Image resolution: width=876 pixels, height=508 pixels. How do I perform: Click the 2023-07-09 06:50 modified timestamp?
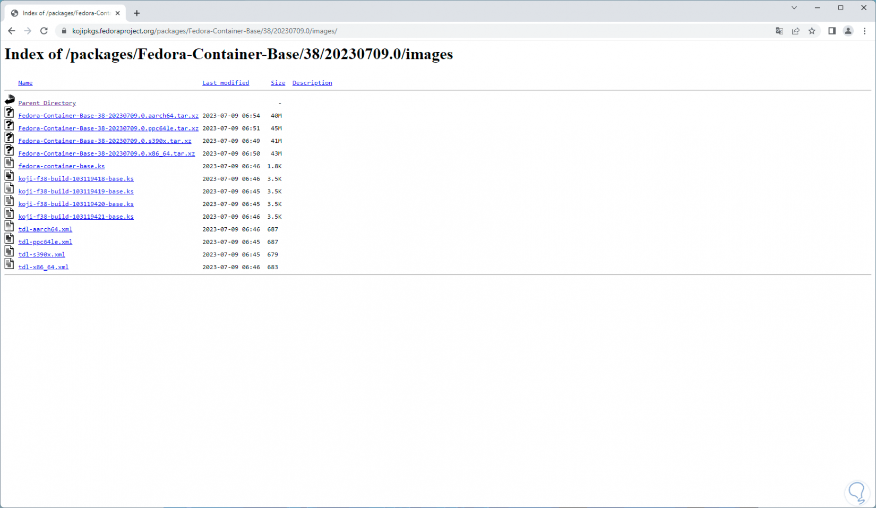point(231,153)
